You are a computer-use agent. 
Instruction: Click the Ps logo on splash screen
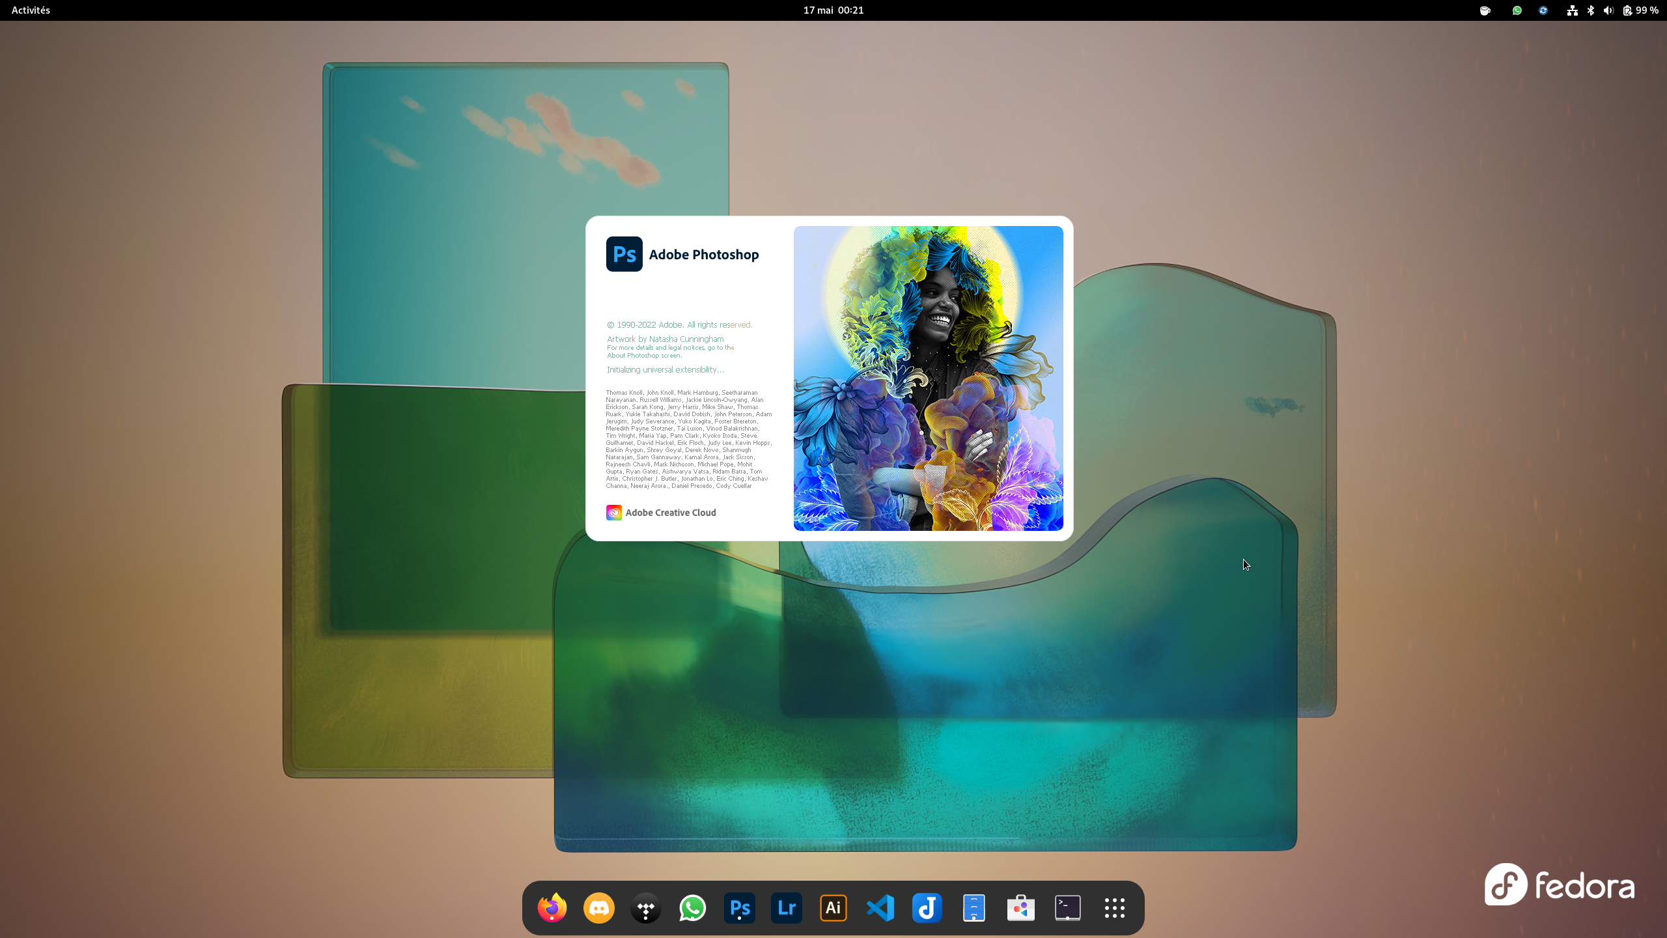click(624, 254)
